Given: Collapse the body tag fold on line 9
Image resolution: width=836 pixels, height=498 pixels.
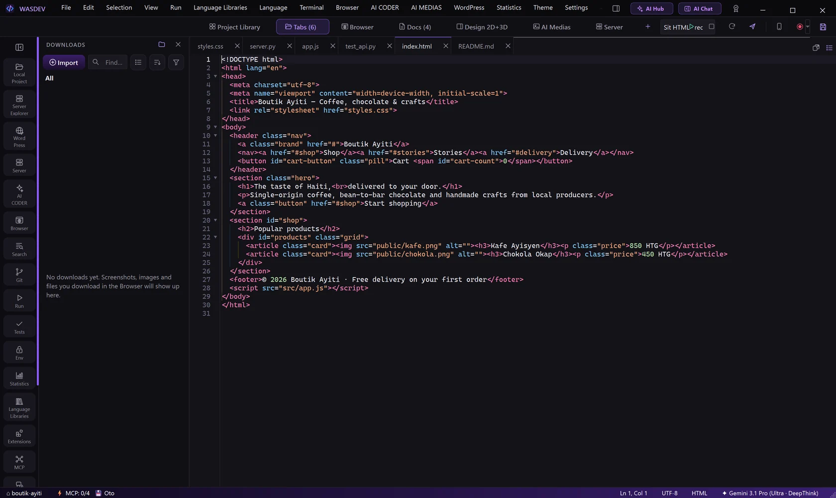Looking at the screenshot, I should (x=215, y=127).
